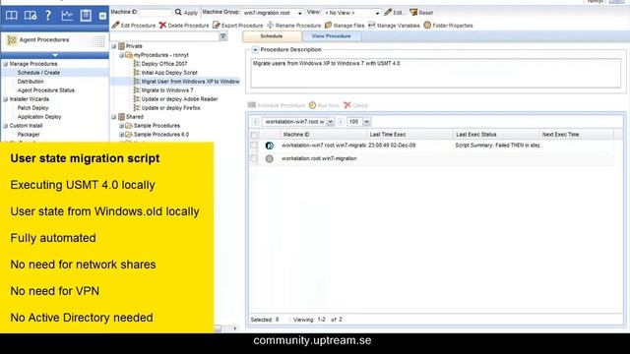Viewport: 630px width, 354px height.
Task: Sort by Last Exec Status column header
Action: pyautogui.click(x=476, y=135)
